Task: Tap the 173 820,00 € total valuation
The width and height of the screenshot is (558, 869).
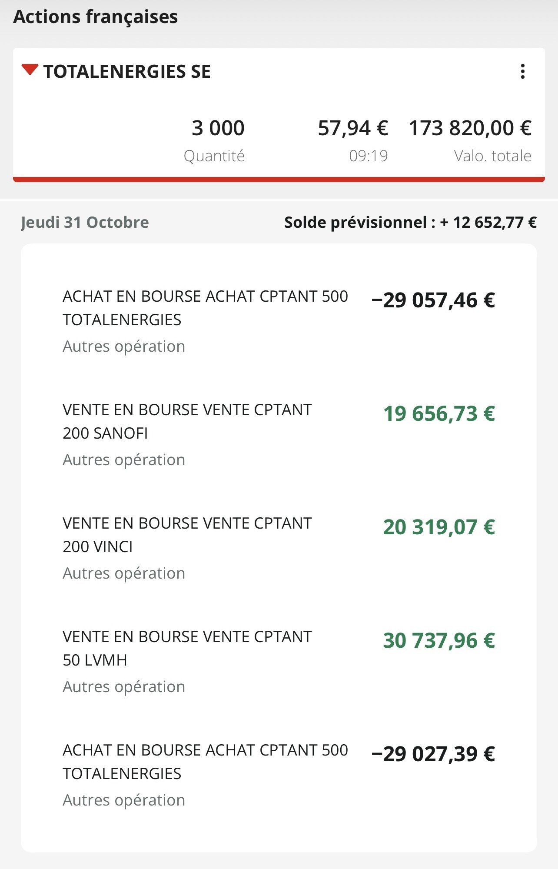Action: point(470,128)
